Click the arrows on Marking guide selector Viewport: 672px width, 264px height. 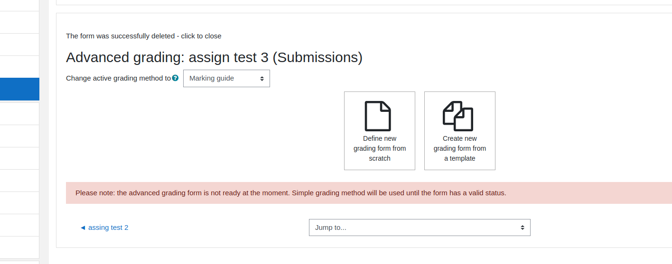pos(262,79)
